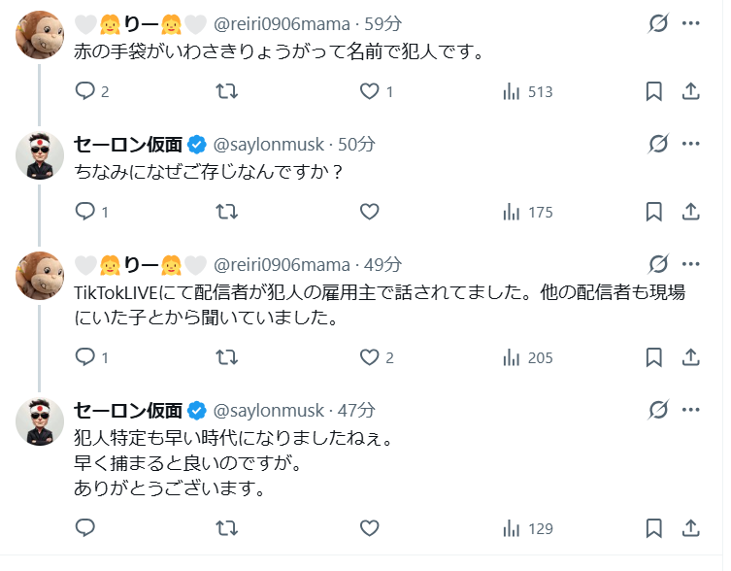View analytics showing 129 views
This screenshot has height=571, width=731.
[x=528, y=529]
